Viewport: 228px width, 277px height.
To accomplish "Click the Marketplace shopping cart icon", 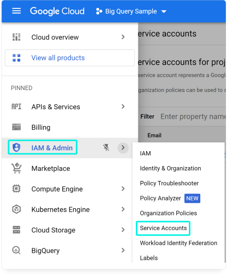I will 16,168.
